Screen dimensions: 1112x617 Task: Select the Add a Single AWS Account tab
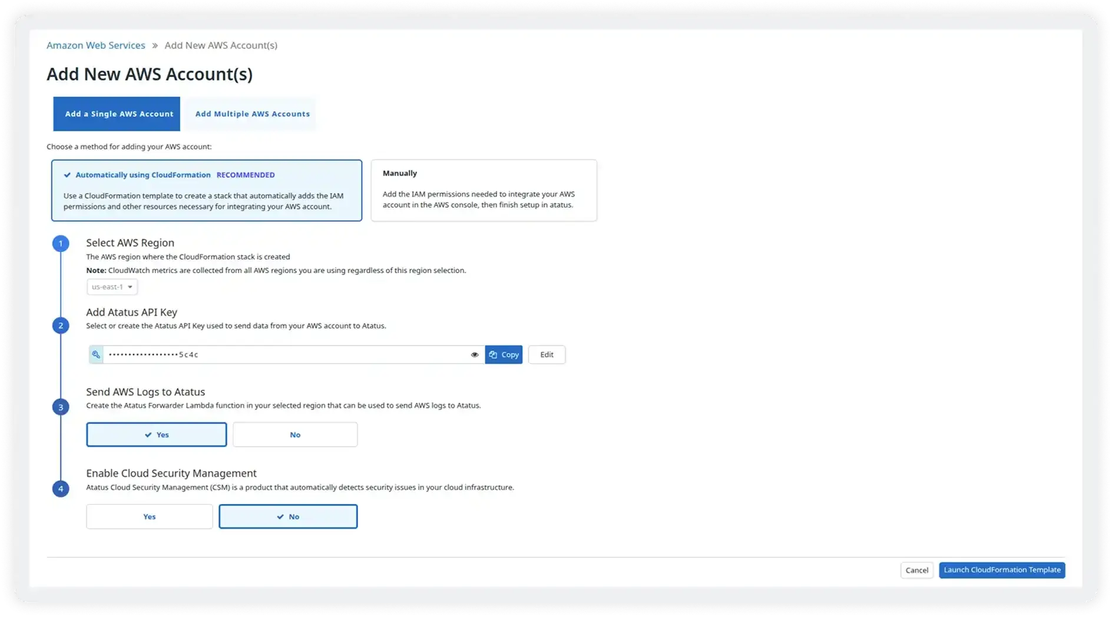pyautogui.click(x=117, y=114)
